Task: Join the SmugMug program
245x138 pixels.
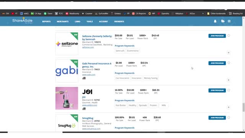Action: tap(217, 118)
